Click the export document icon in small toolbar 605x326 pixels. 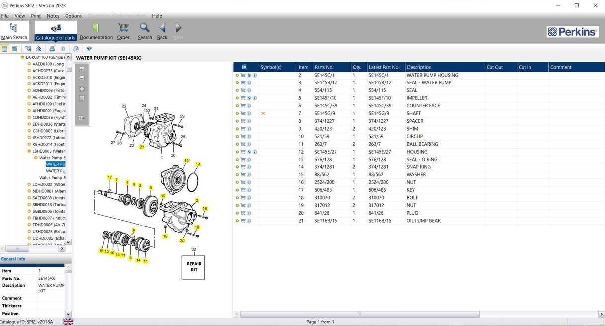coord(76,49)
